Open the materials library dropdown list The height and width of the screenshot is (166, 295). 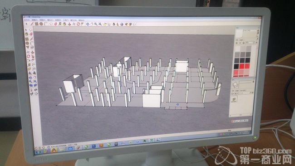[x=250, y=43]
